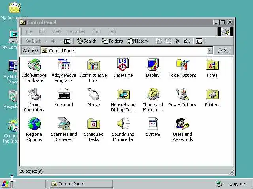Open the Help menu
This screenshot has height=189, width=253.
tap(111, 31)
